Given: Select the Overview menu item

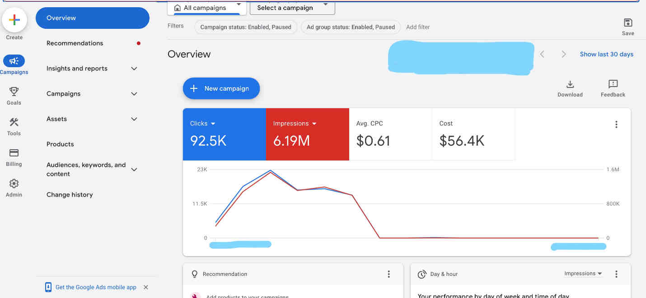Looking at the screenshot, I should 93,18.
